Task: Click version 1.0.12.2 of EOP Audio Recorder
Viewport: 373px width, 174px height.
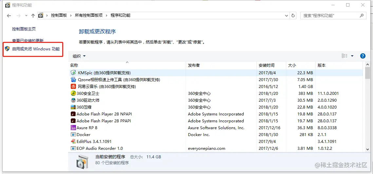Action: click(x=325, y=148)
